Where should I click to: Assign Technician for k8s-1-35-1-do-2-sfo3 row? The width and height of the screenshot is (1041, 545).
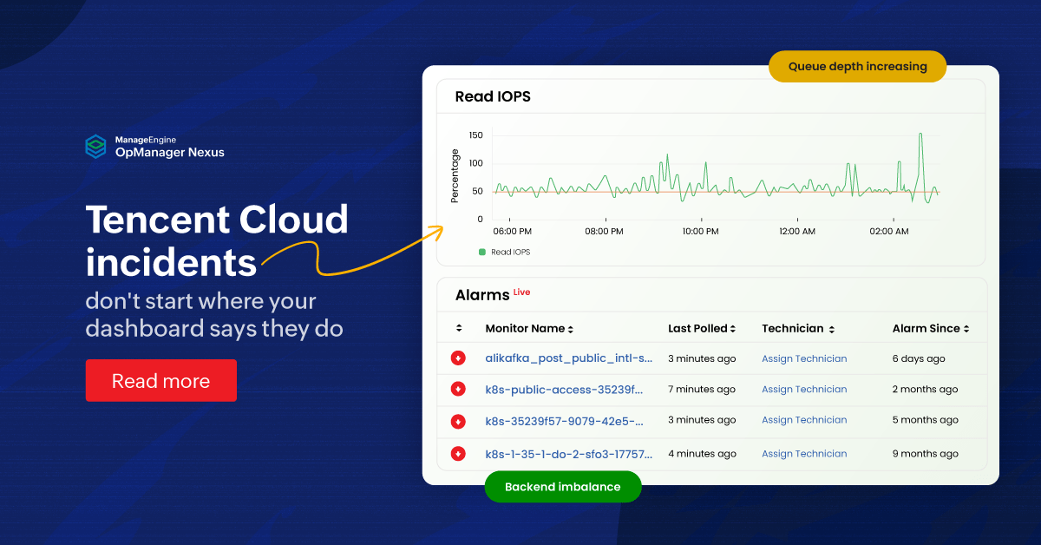pyautogui.click(x=804, y=454)
